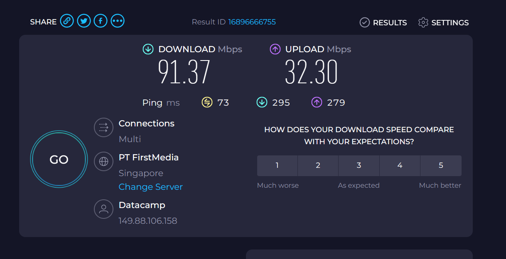Copy the share link icon

click(67, 21)
